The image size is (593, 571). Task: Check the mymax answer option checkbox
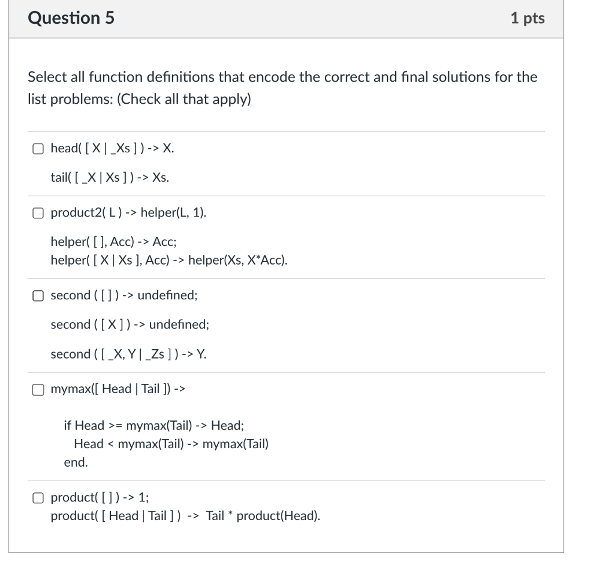[38, 389]
